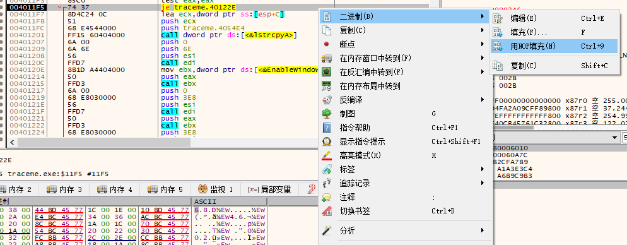Select 用NOP填充(N) from binary submenu

coord(554,47)
